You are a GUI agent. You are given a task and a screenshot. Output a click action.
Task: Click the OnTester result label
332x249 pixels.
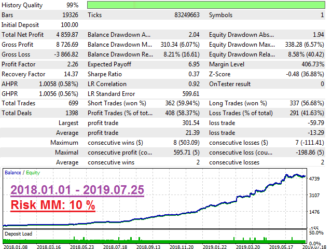[230, 84]
